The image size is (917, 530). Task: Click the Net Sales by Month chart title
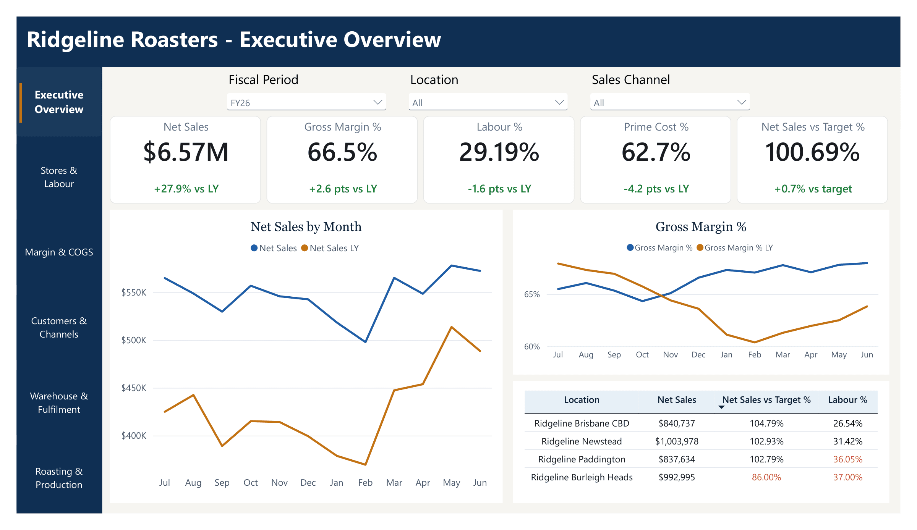pos(306,227)
